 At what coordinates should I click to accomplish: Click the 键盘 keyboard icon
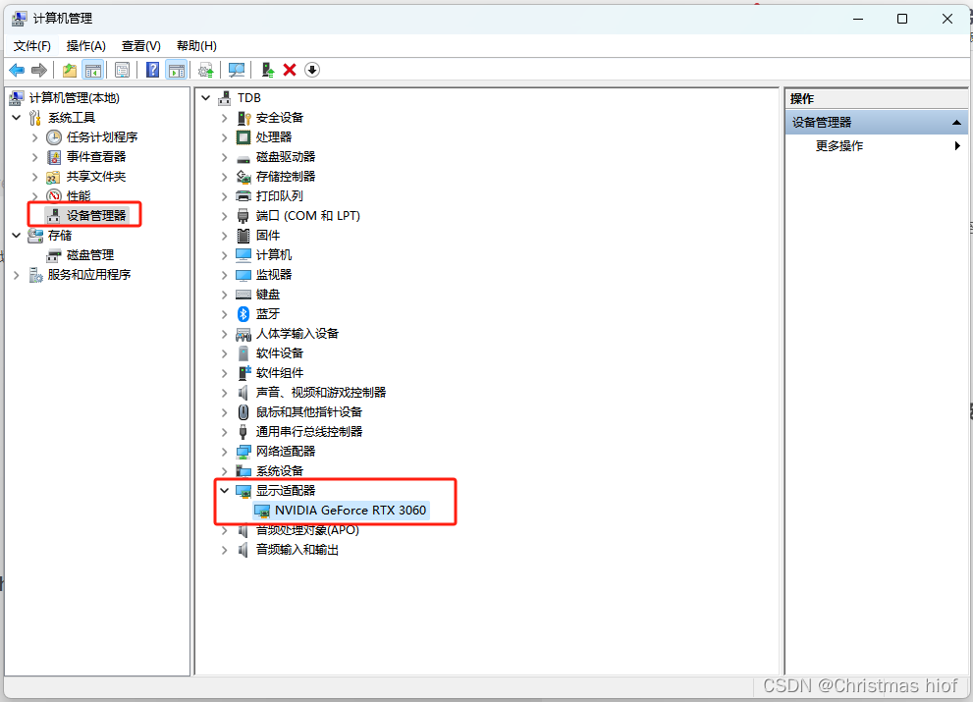click(243, 295)
